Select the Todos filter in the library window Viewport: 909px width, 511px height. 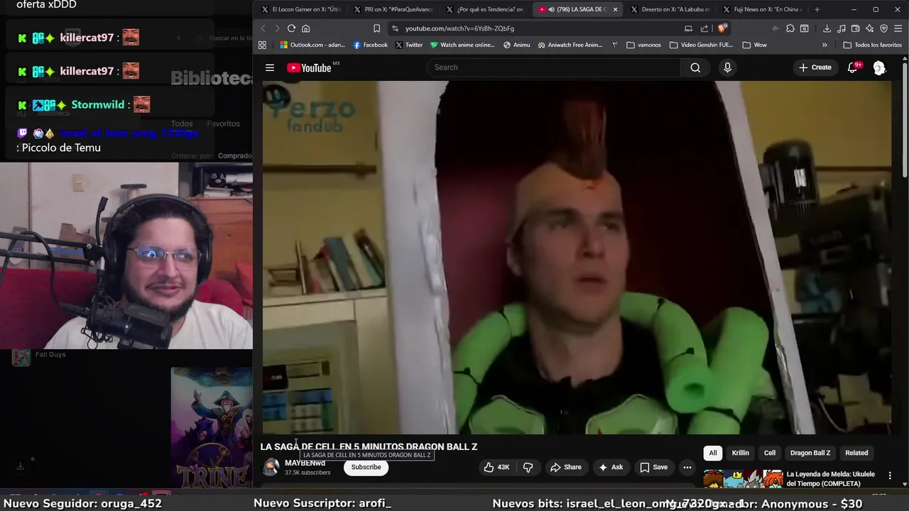182,123
